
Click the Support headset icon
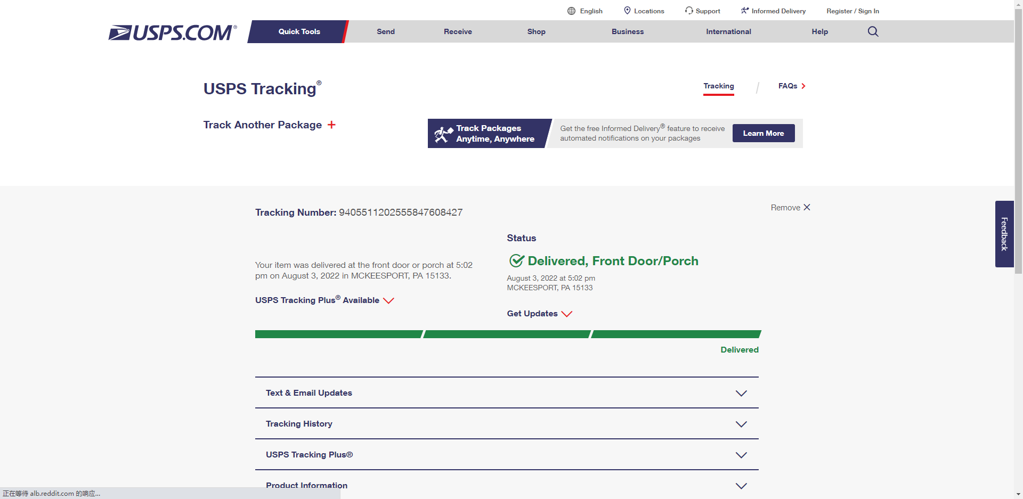coord(689,11)
